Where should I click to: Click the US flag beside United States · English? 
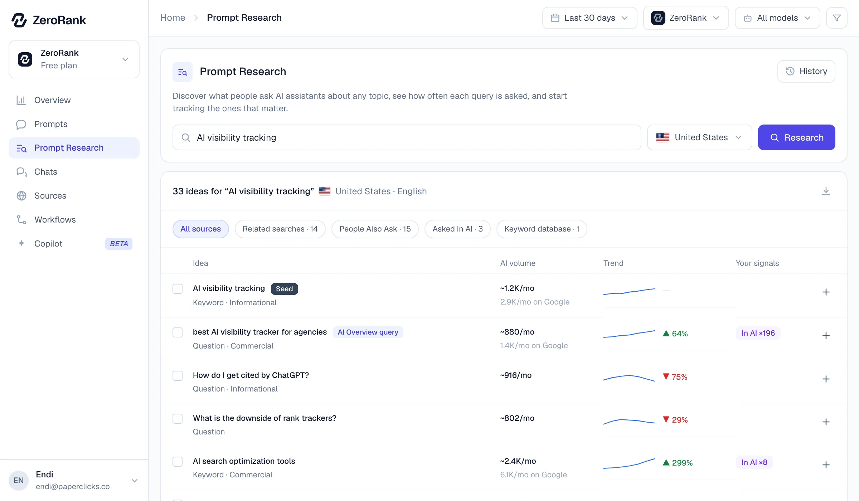tap(325, 191)
